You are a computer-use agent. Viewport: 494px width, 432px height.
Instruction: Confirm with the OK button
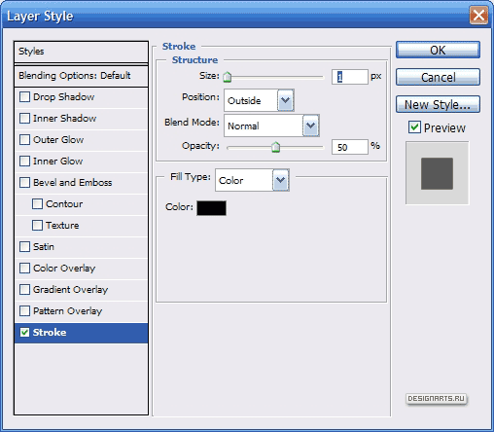pos(438,50)
